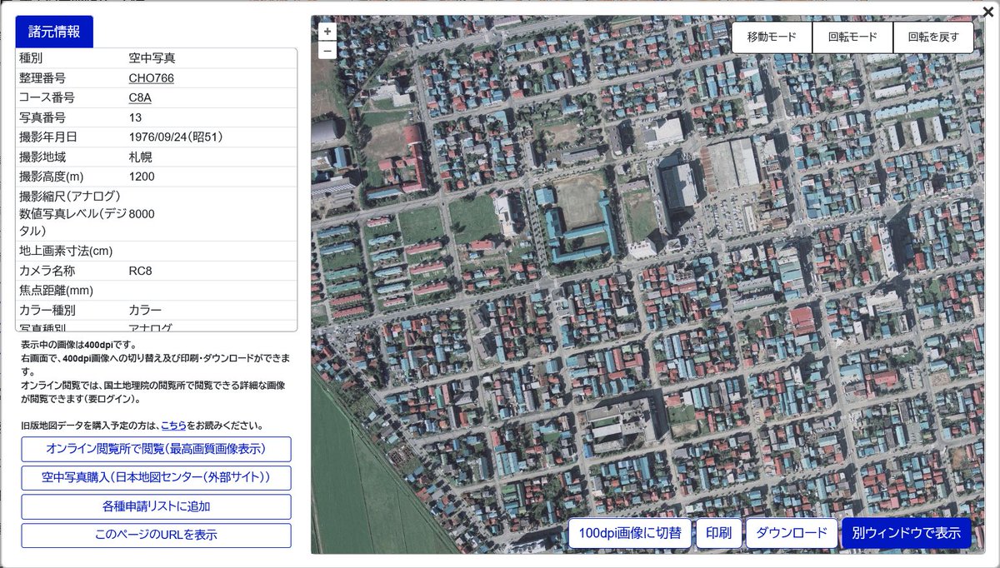The image size is (1000, 568).
Task: Open the C8A コース番号 link
Action: [x=140, y=98]
